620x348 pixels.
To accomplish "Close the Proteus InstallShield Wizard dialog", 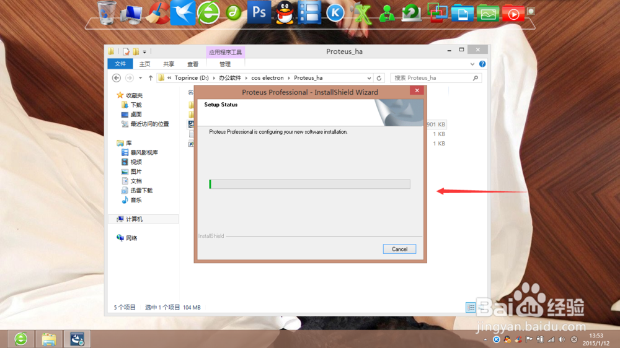I will point(417,90).
